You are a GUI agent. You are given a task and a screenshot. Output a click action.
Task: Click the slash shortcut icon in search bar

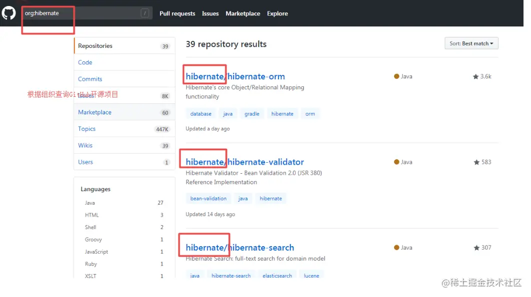pyautogui.click(x=144, y=13)
